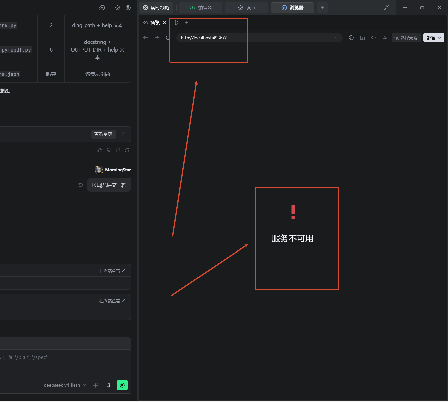Open the 部署 deploy dropdown
The image size is (448, 402).
pyautogui.click(x=434, y=38)
